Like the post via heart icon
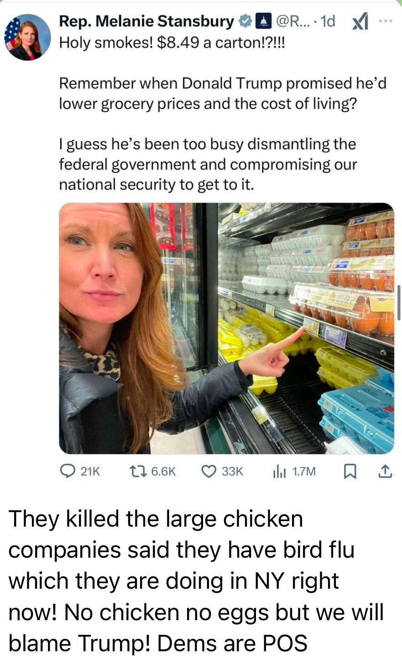Screen dimensions: 402x659 click(x=209, y=471)
